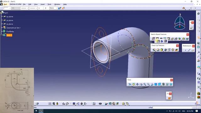Create a reference Plane
Screen dimensions: 201x113
click(x=193, y=50)
